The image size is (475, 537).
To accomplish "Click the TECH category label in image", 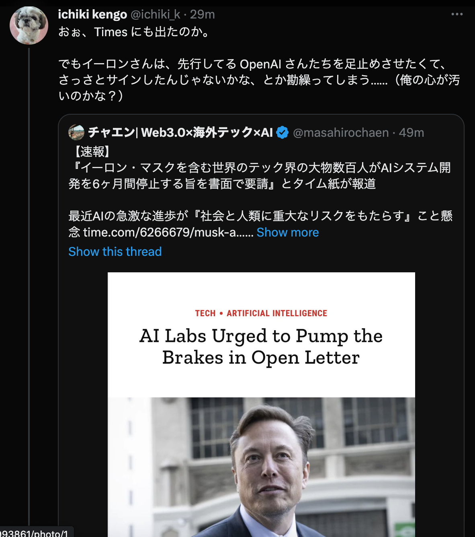I will (205, 313).
